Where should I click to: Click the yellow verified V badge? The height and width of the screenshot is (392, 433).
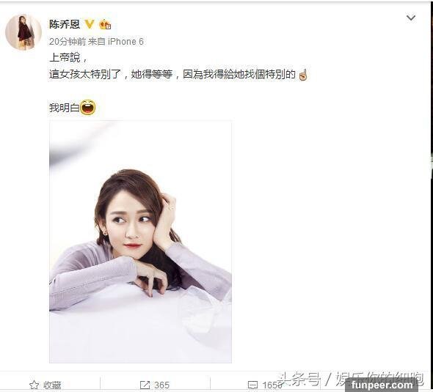click(x=90, y=24)
